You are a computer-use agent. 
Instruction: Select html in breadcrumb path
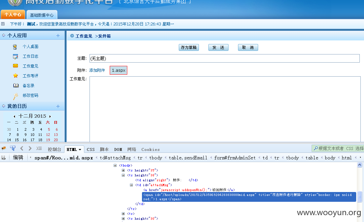(x=347, y=158)
